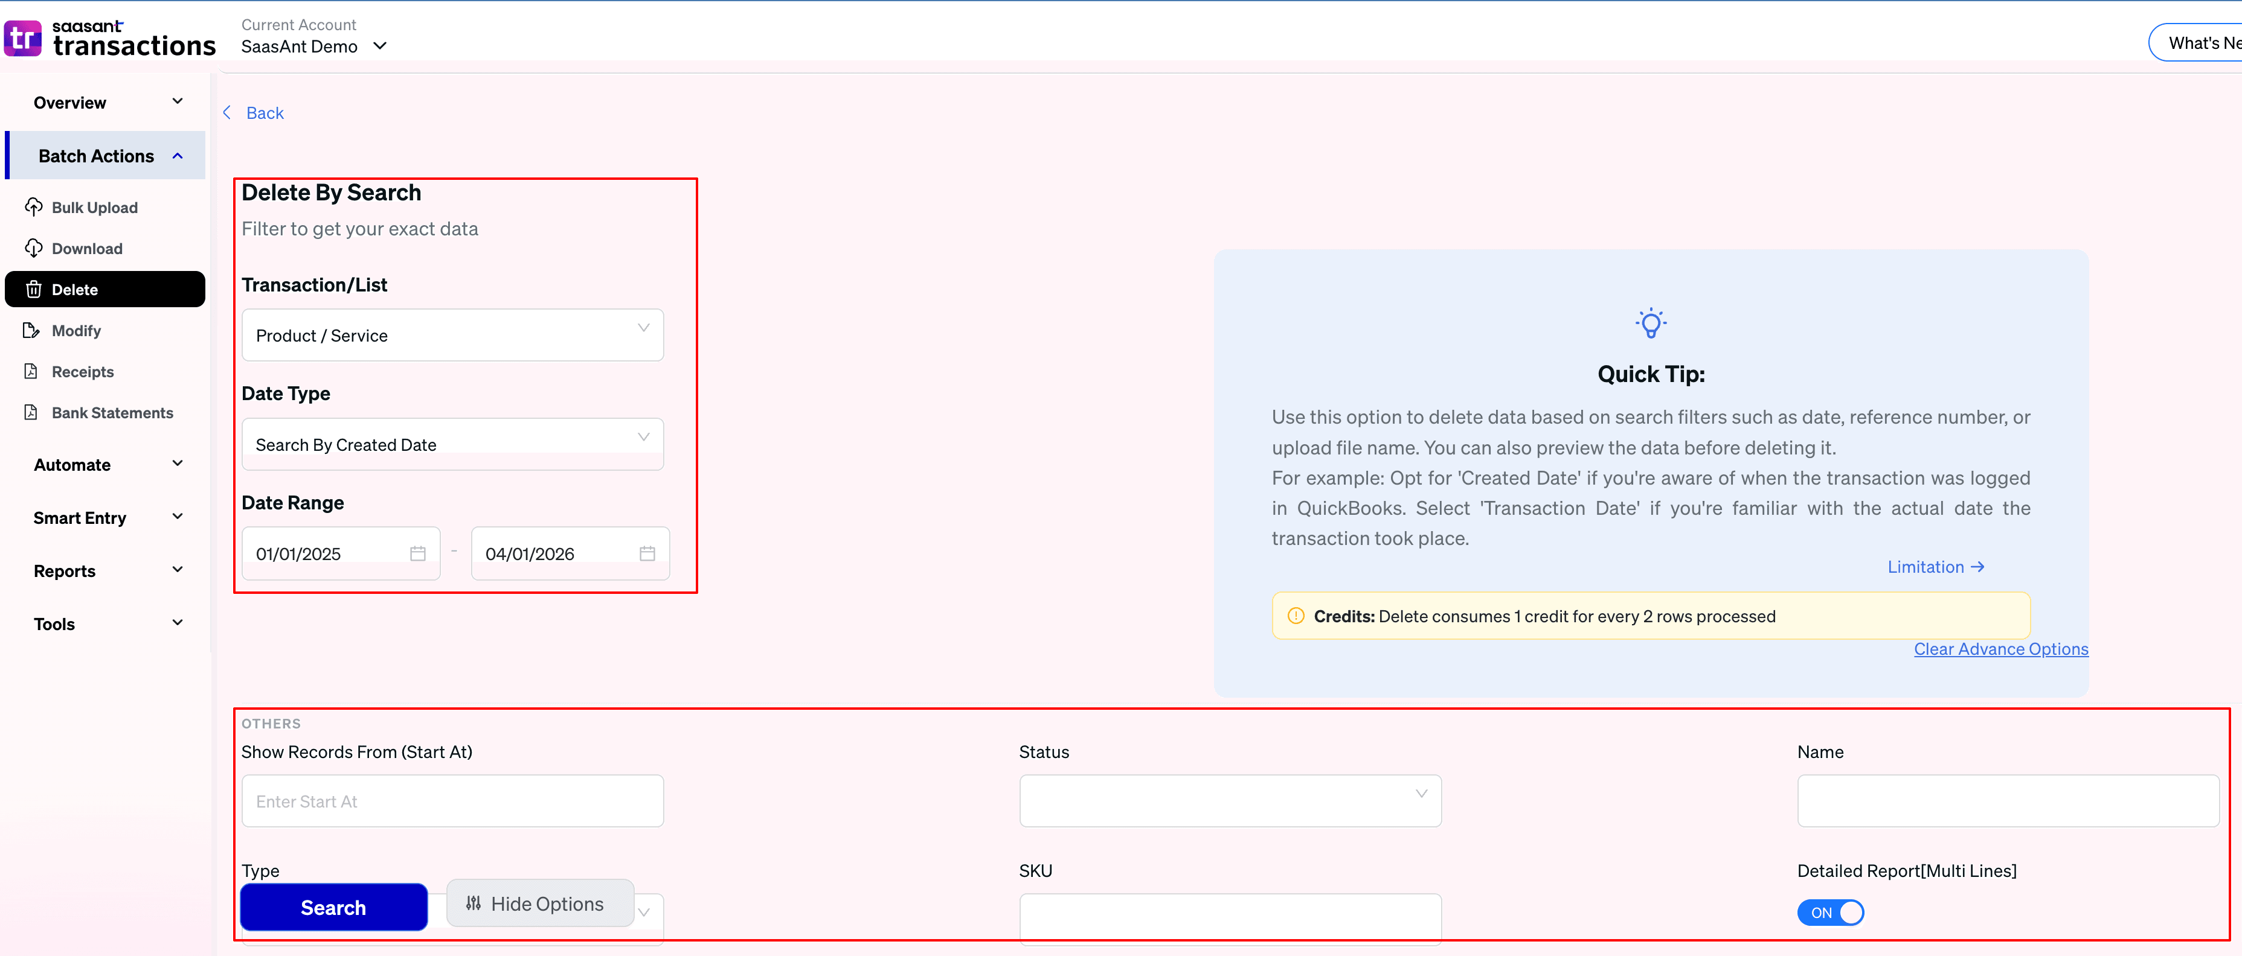Click the blue Search button
This screenshot has height=956, width=2242.
tap(333, 907)
